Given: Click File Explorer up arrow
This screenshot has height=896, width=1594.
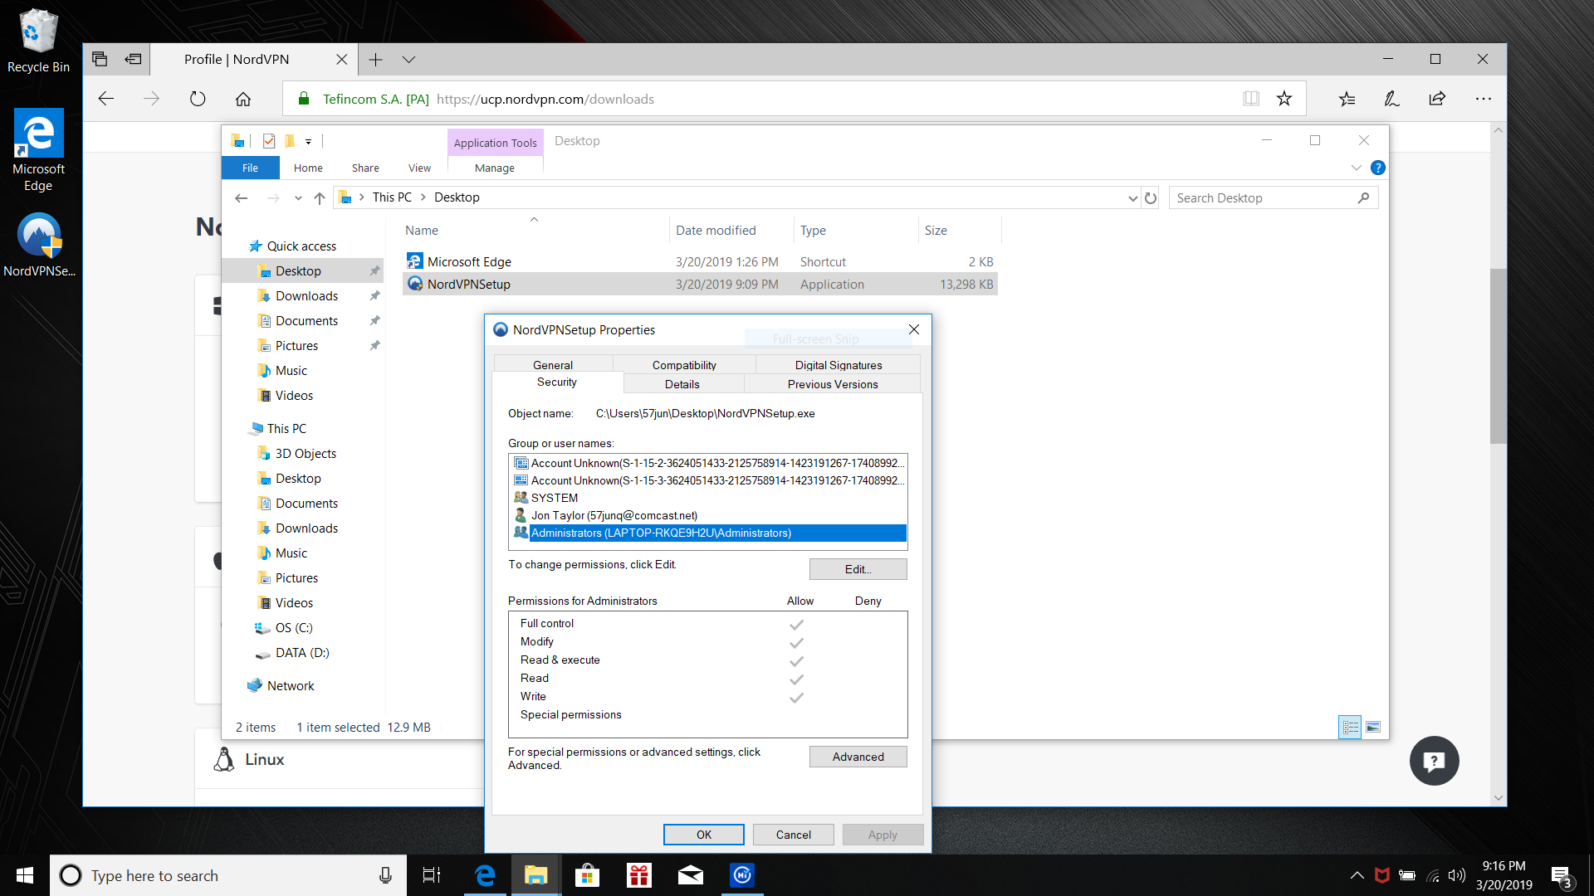Looking at the screenshot, I should coord(320,197).
